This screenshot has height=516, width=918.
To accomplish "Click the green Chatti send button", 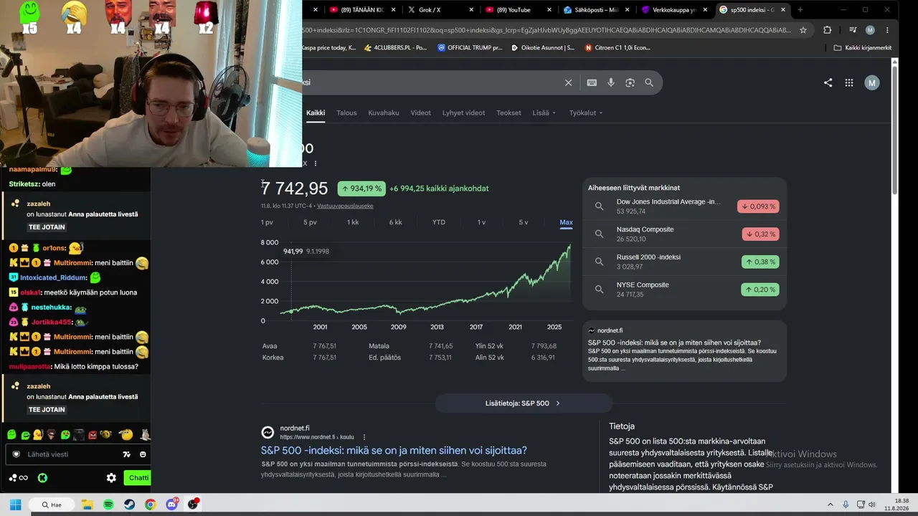I will pyautogui.click(x=137, y=478).
